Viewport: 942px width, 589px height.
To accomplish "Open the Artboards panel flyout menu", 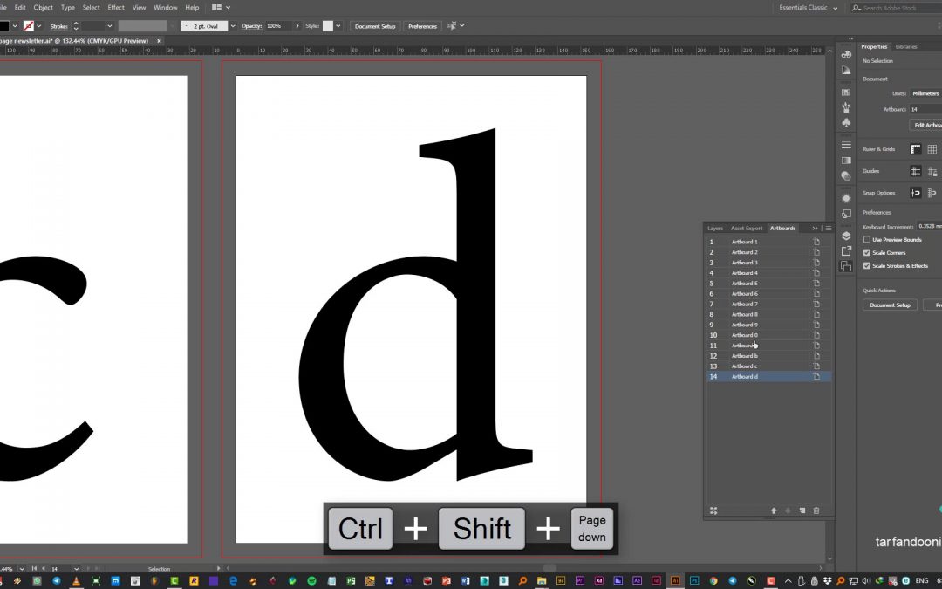I will click(828, 229).
